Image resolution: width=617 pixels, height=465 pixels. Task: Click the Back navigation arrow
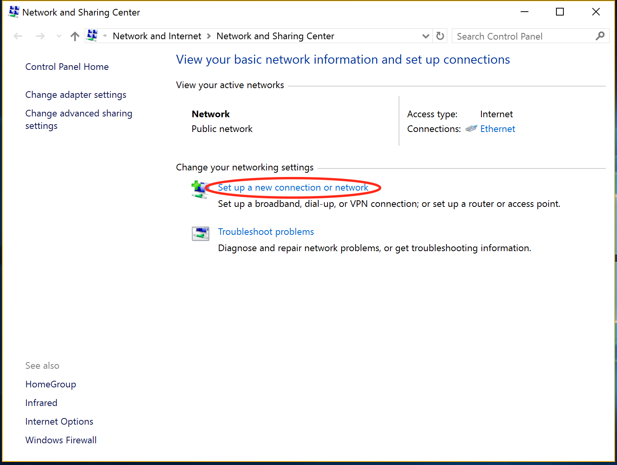[x=18, y=36]
